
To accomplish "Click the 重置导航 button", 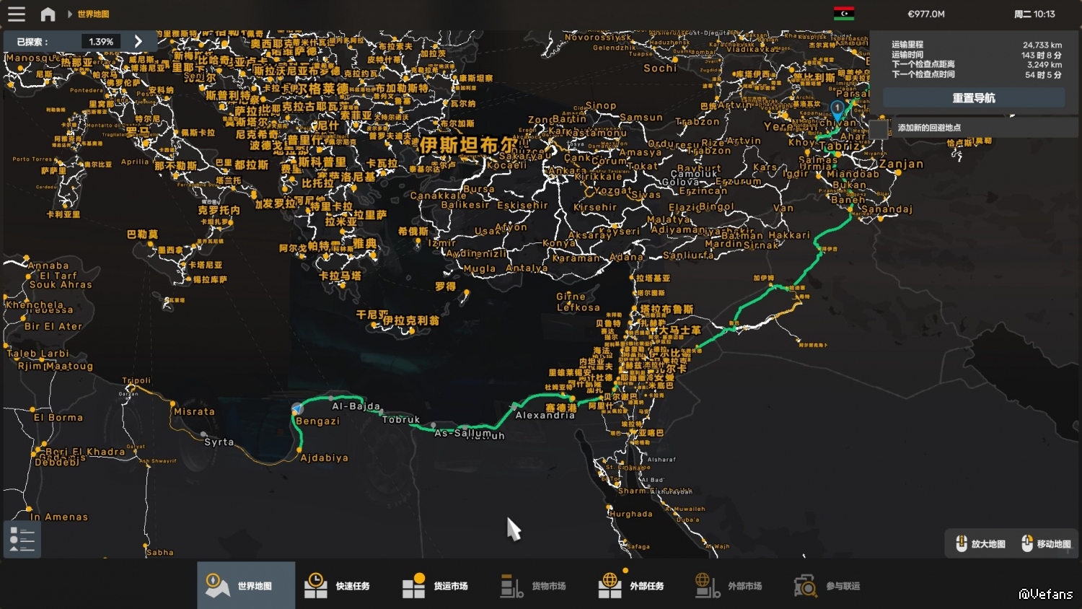I will (974, 98).
